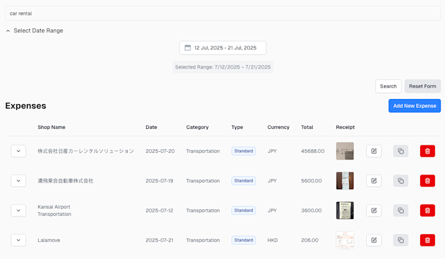Click the Standard badge in Lalamove row

[x=243, y=240]
